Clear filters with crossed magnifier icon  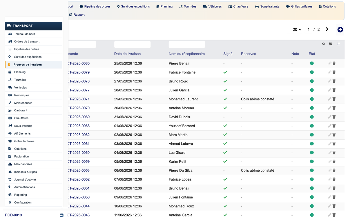click(x=331, y=44)
